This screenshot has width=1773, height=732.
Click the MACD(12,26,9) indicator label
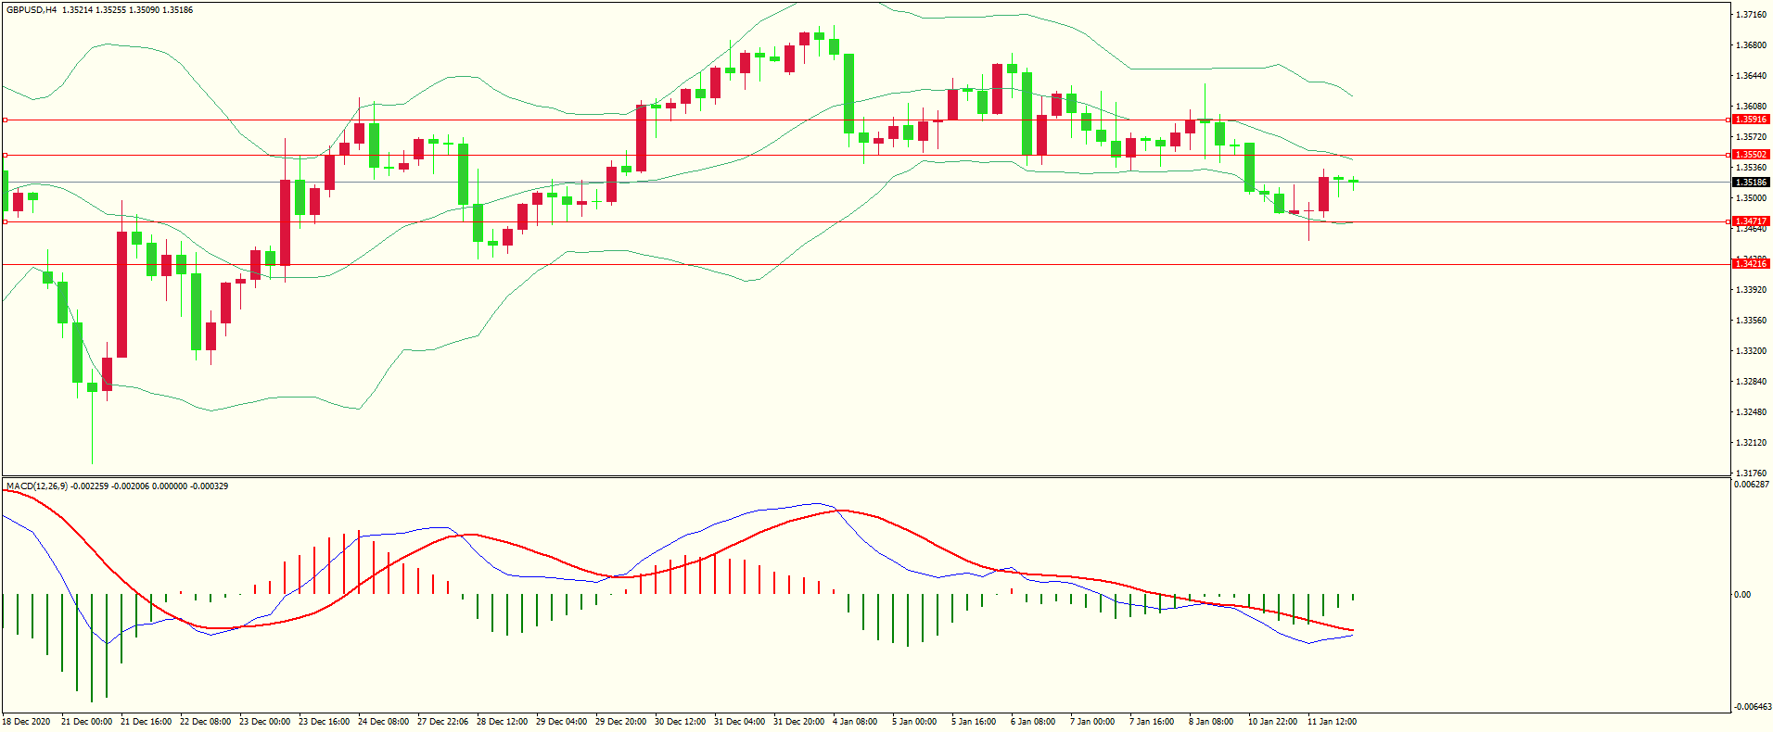[37, 486]
